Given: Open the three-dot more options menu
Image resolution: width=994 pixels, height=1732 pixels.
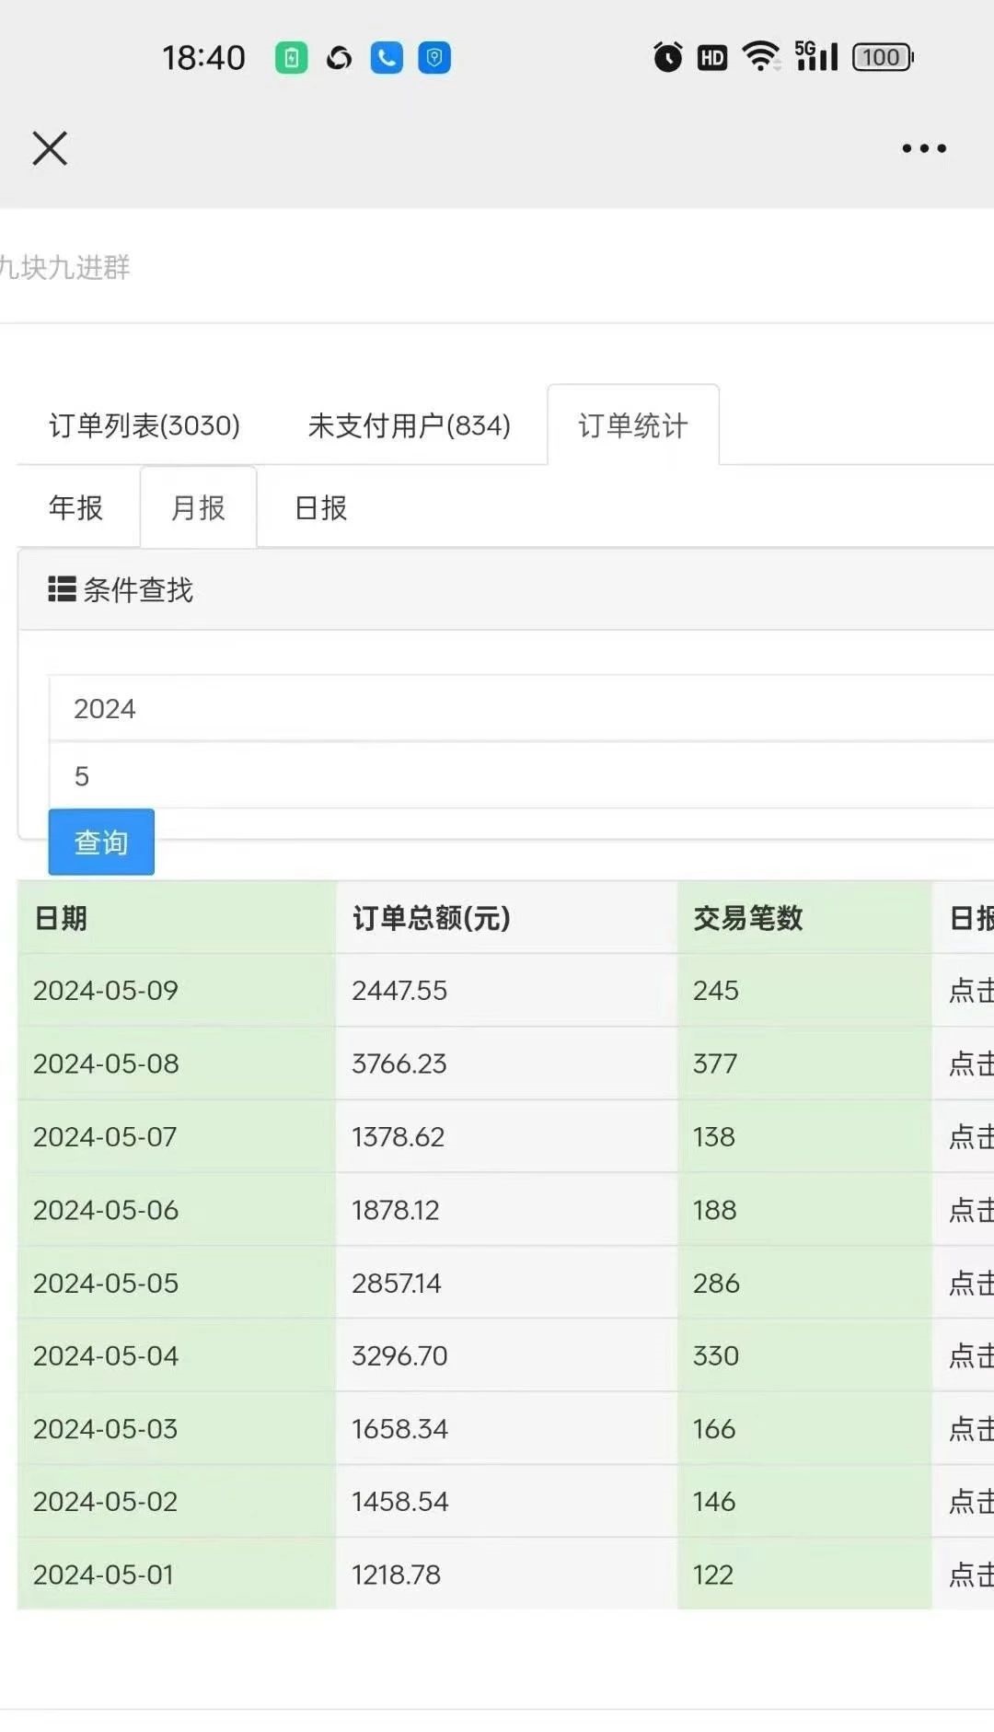Looking at the screenshot, I should click(x=923, y=148).
